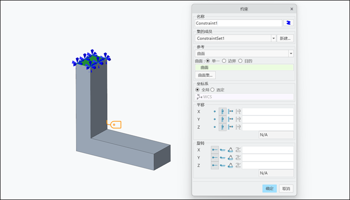Click the green 曲面 reference collector
The width and height of the screenshot is (350, 200).
point(244,67)
